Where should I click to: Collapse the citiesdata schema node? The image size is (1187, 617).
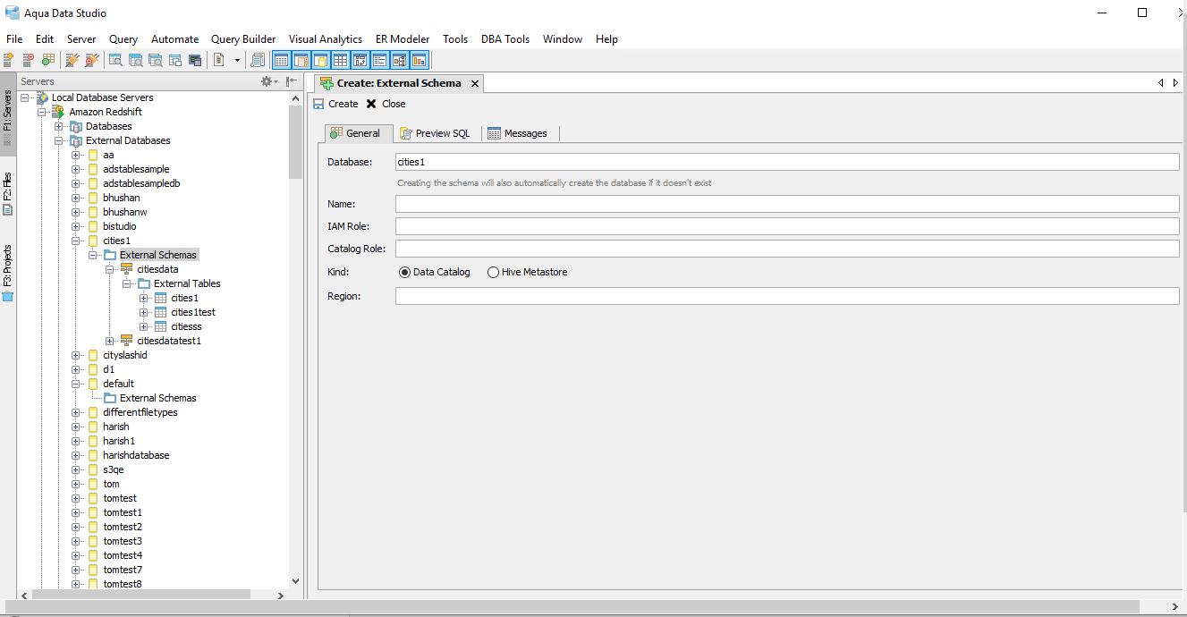pyautogui.click(x=110, y=269)
